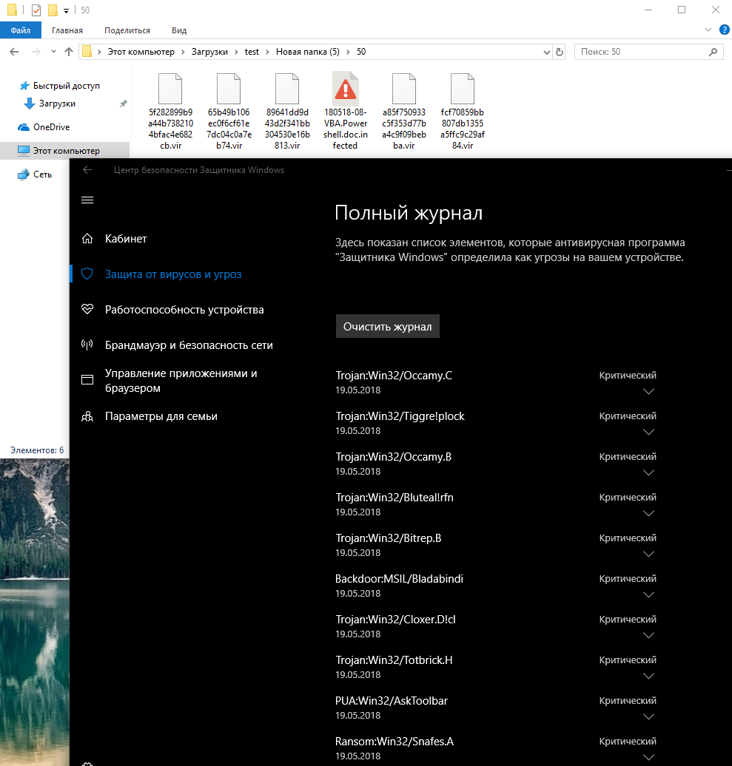
Task: Select Этот компьютер in navigation pane
Action: [66, 151]
